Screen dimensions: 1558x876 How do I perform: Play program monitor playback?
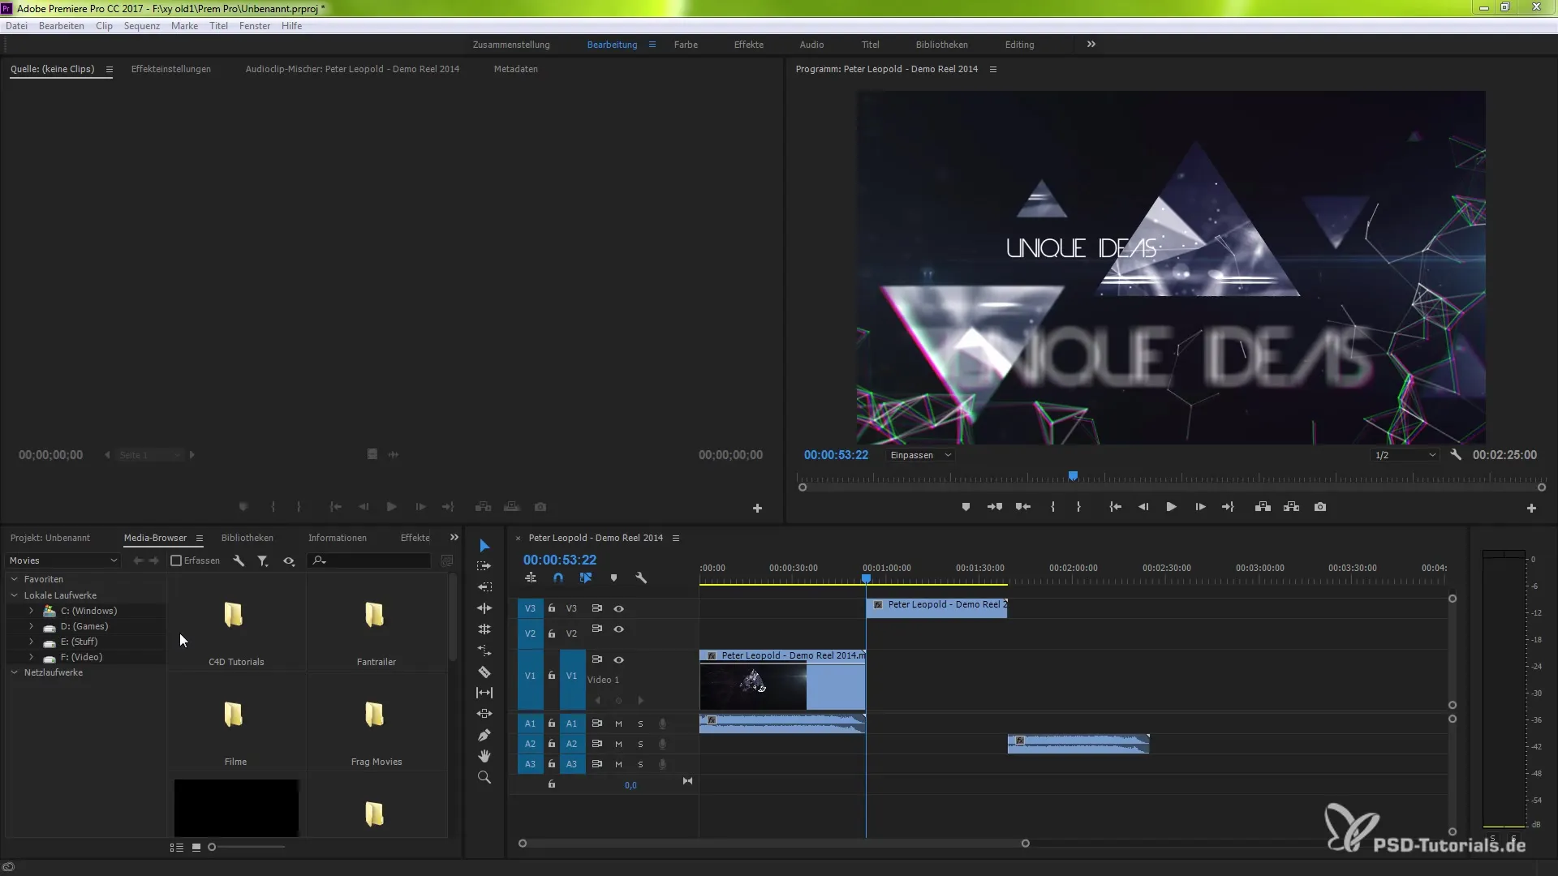click(1171, 507)
